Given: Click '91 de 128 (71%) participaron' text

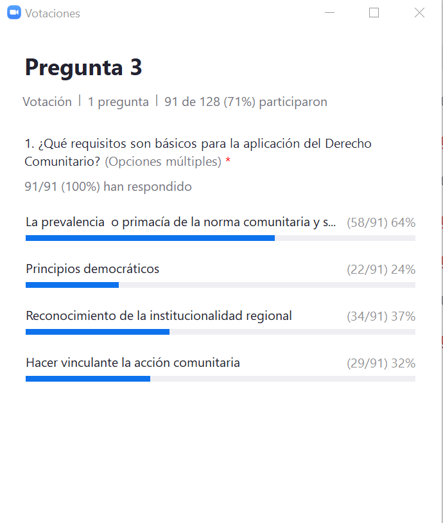Looking at the screenshot, I should (245, 102).
